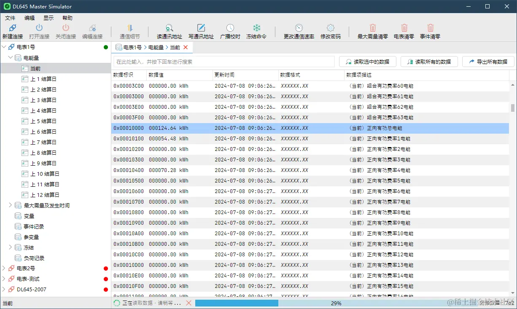Expand the 电表2号 tree node
This screenshot has height=309, width=517.
click(x=4, y=269)
